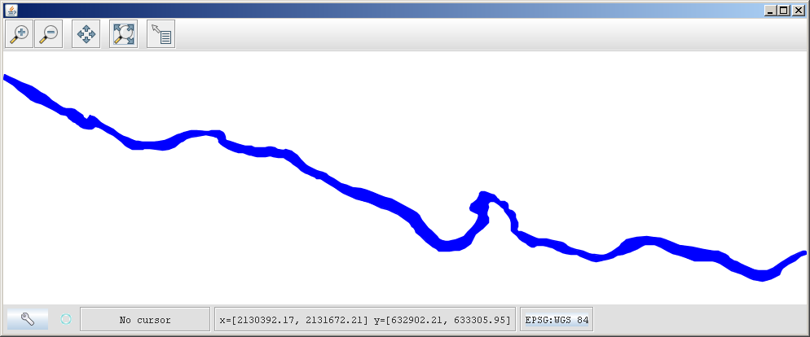This screenshot has width=810, height=337.
Task: Activate the Pan tool with four arrows
Action: pos(86,34)
